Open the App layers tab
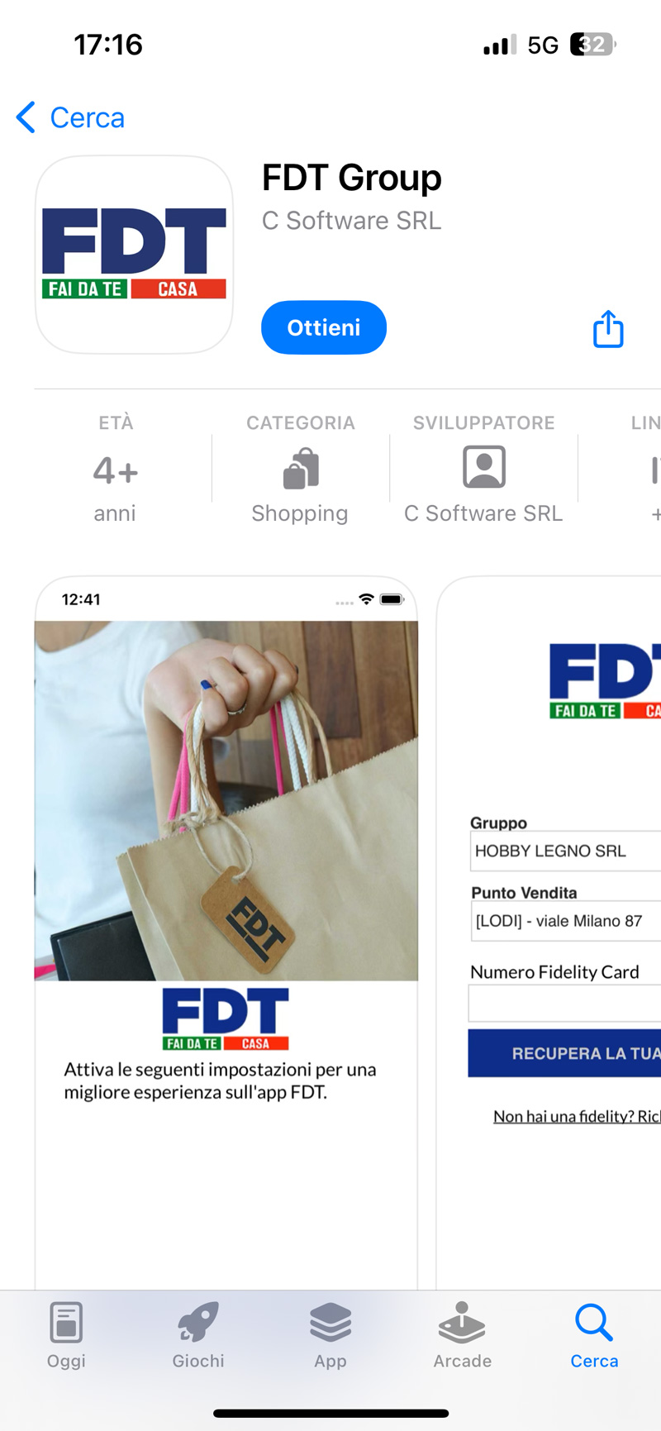661x1431 pixels. 330,1335
